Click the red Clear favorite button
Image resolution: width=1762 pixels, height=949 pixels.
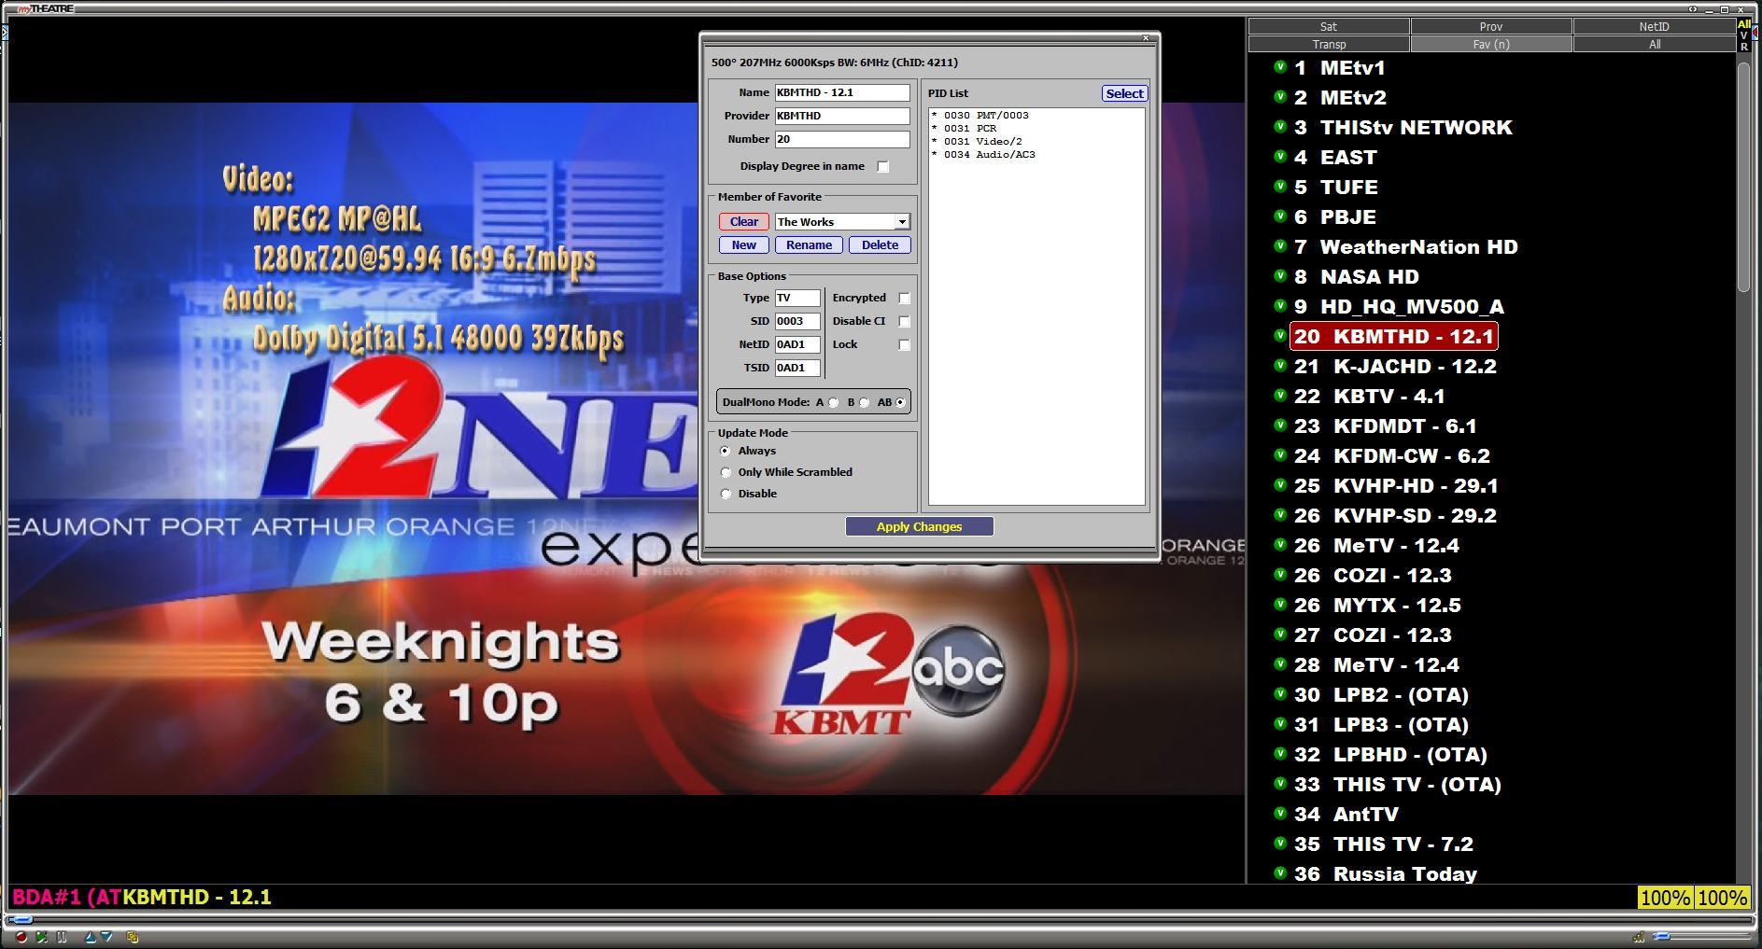point(744,221)
